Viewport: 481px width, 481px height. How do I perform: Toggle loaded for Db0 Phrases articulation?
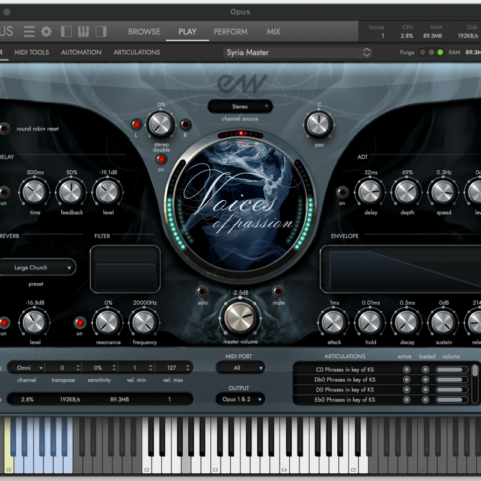point(425,380)
